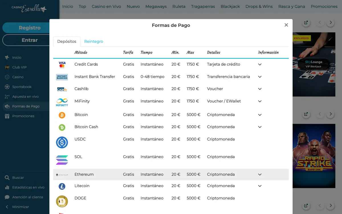
Task: Click the Instant Banking logo icon
Action: (x=62, y=77)
